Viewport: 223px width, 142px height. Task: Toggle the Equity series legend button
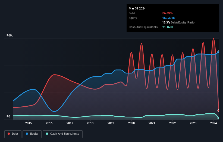(x=32, y=134)
